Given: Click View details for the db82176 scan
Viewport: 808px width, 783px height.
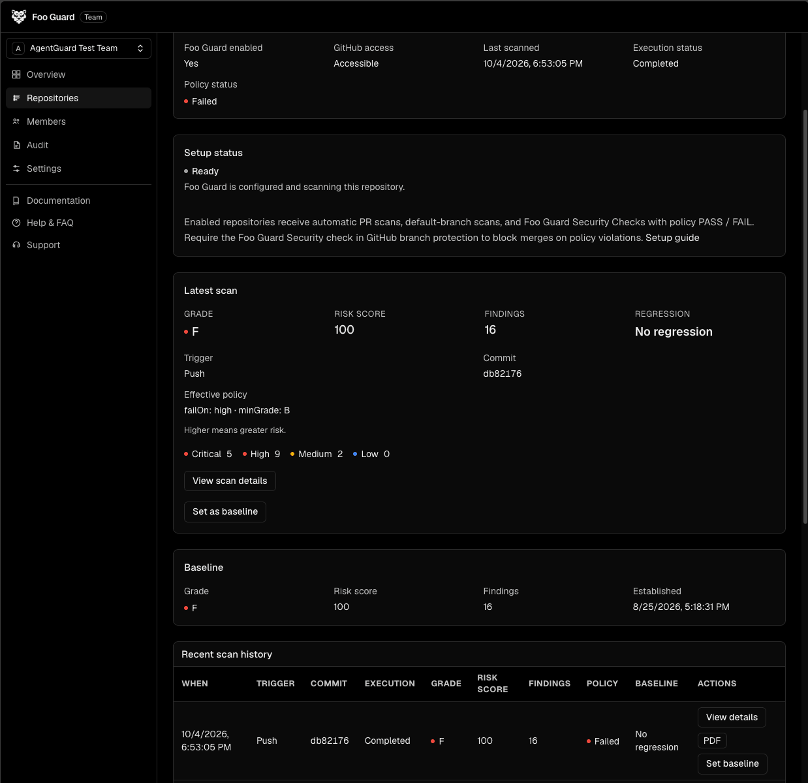Looking at the screenshot, I should point(732,717).
